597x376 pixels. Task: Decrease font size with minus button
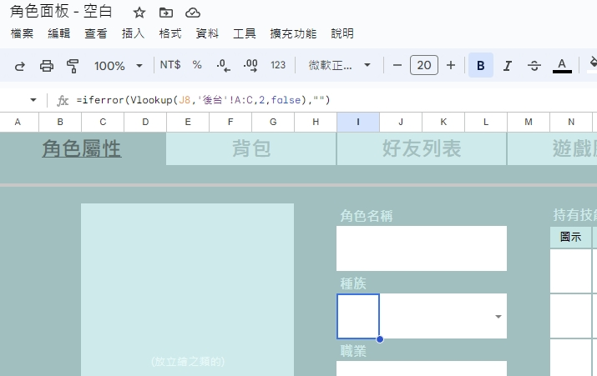pos(397,65)
